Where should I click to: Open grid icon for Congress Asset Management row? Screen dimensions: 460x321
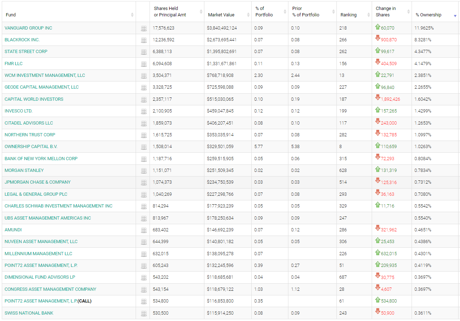(144, 290)
